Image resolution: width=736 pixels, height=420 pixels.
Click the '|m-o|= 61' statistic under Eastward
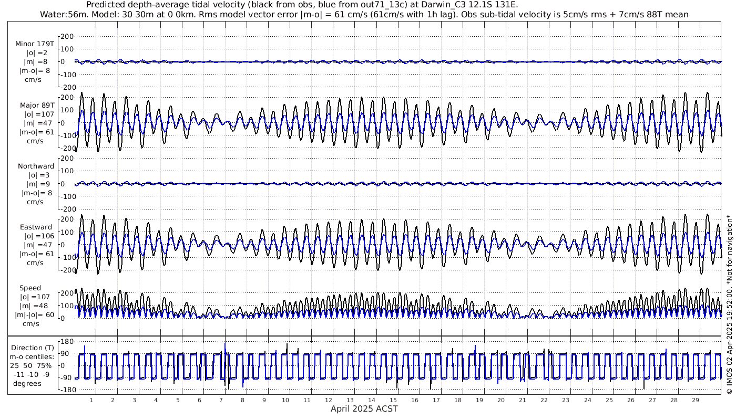point(37,254)
